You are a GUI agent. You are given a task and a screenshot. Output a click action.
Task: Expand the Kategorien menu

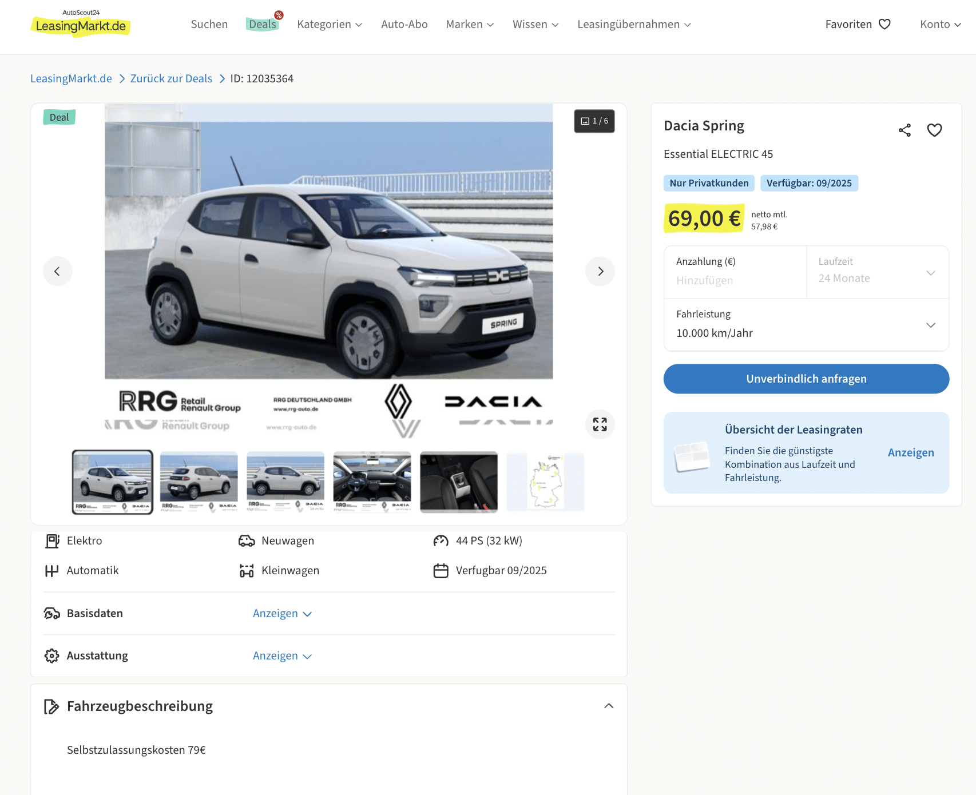[x=330, y=24]
